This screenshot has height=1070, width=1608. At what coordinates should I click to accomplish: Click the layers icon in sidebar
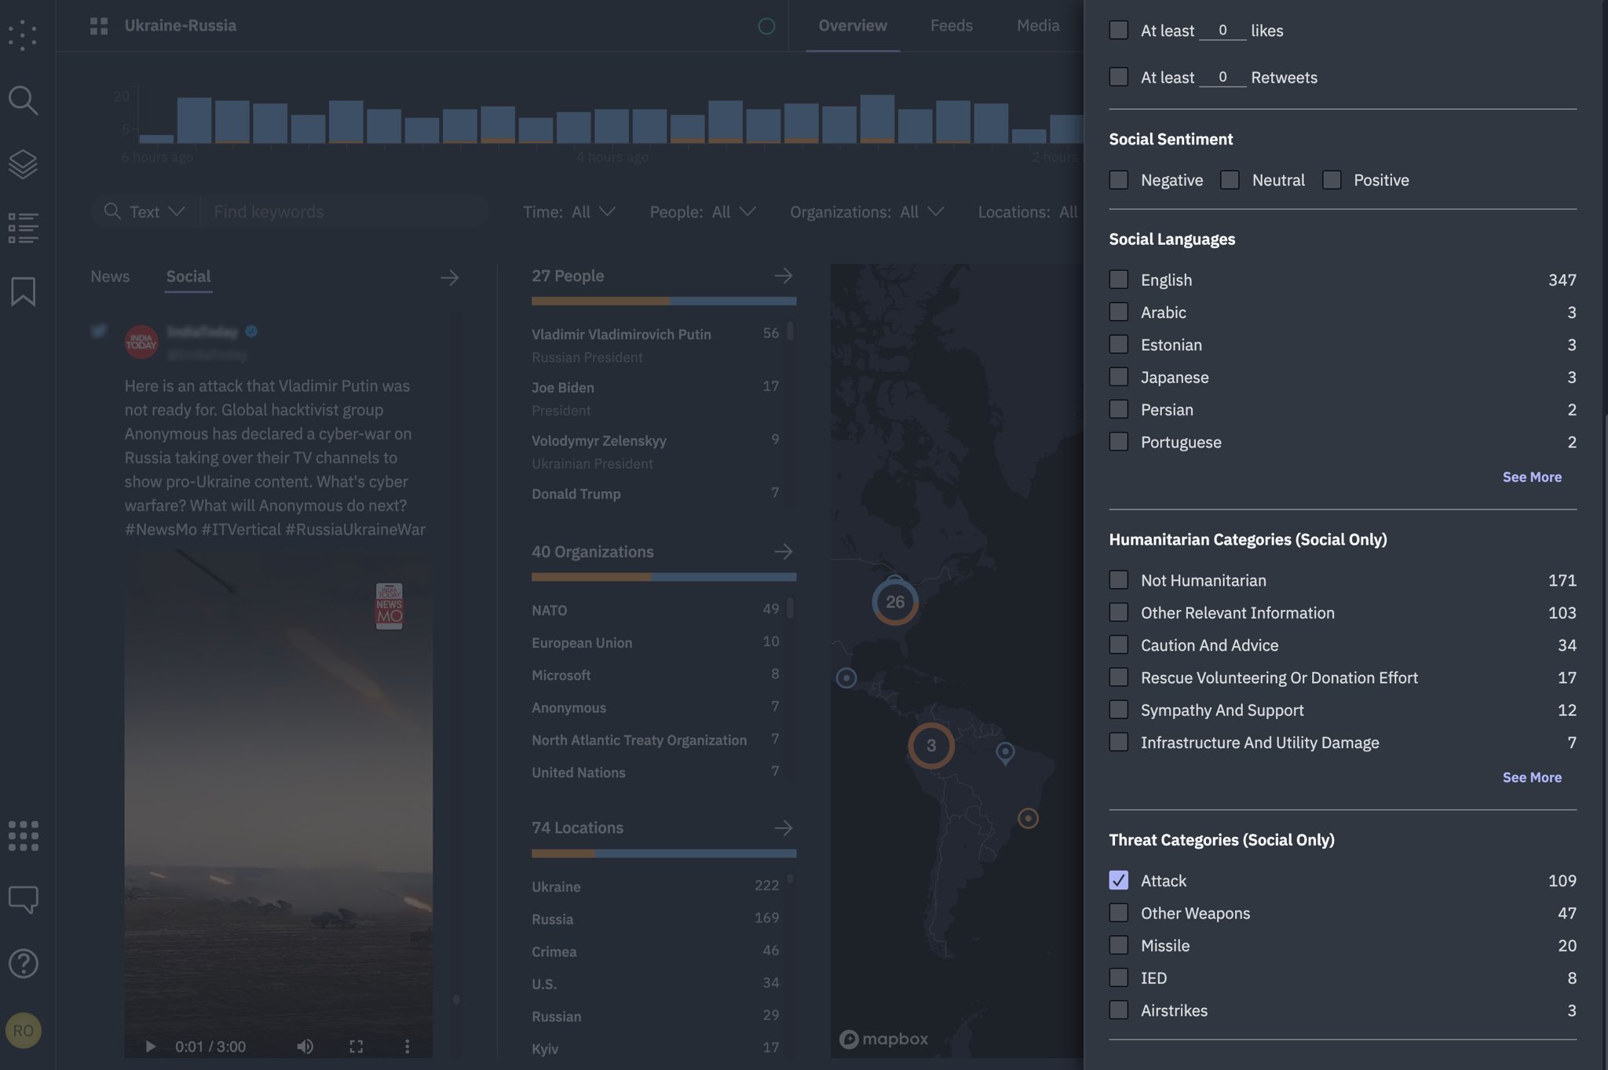coord(23,164)
